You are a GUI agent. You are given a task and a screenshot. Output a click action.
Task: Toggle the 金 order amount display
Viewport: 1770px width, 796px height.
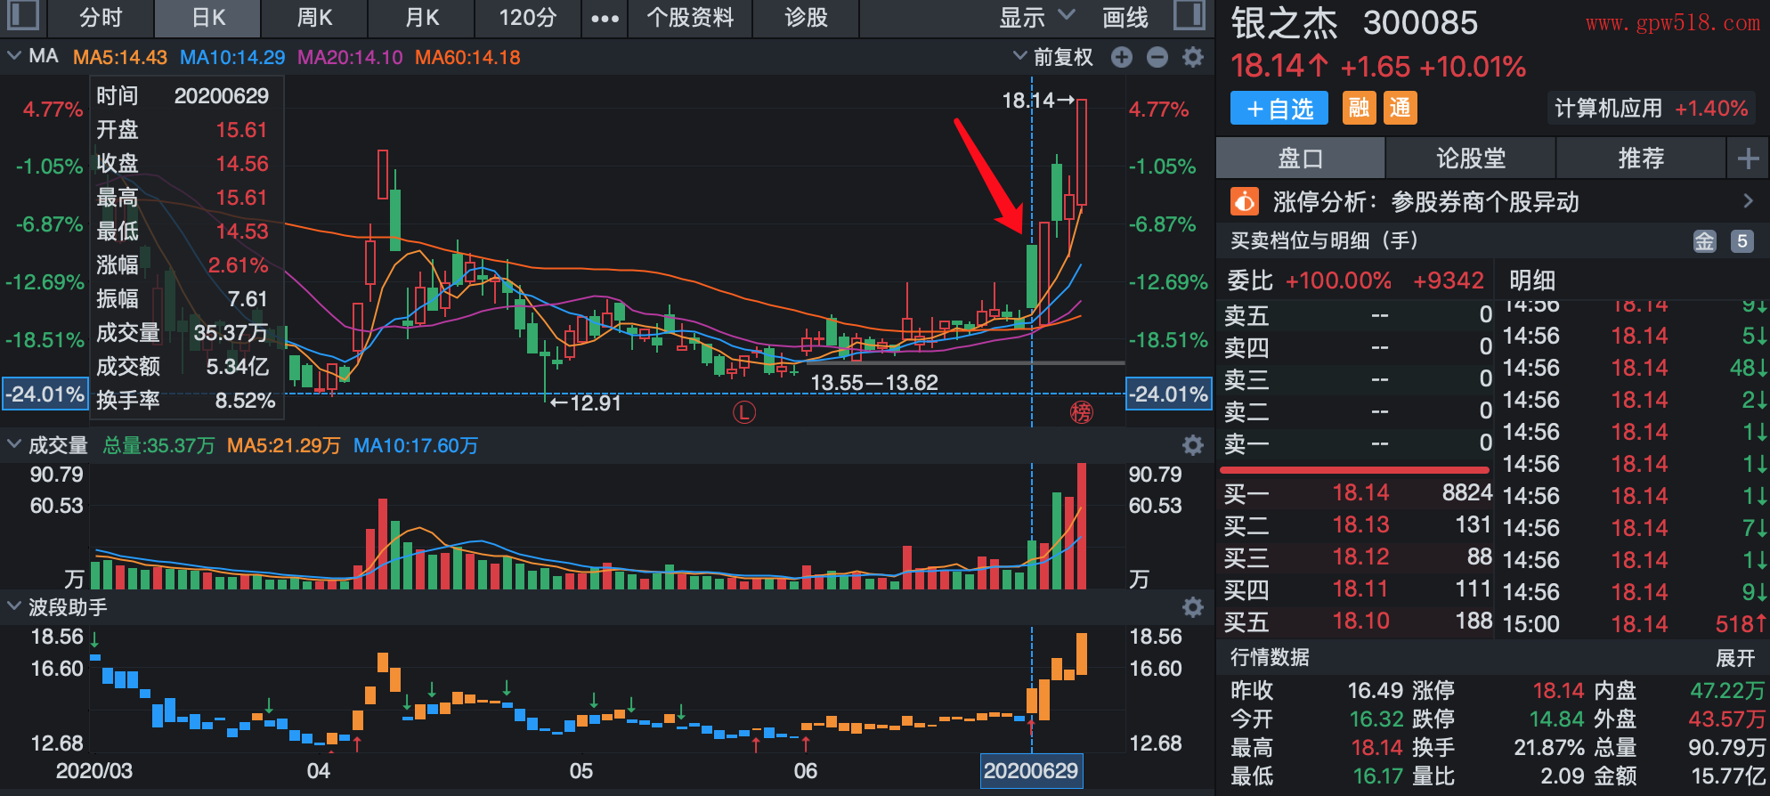tap(1704, 241)
